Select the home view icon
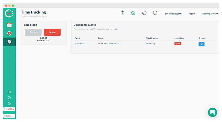Screen dimensions: 222x122 click(x=133, y=13)
